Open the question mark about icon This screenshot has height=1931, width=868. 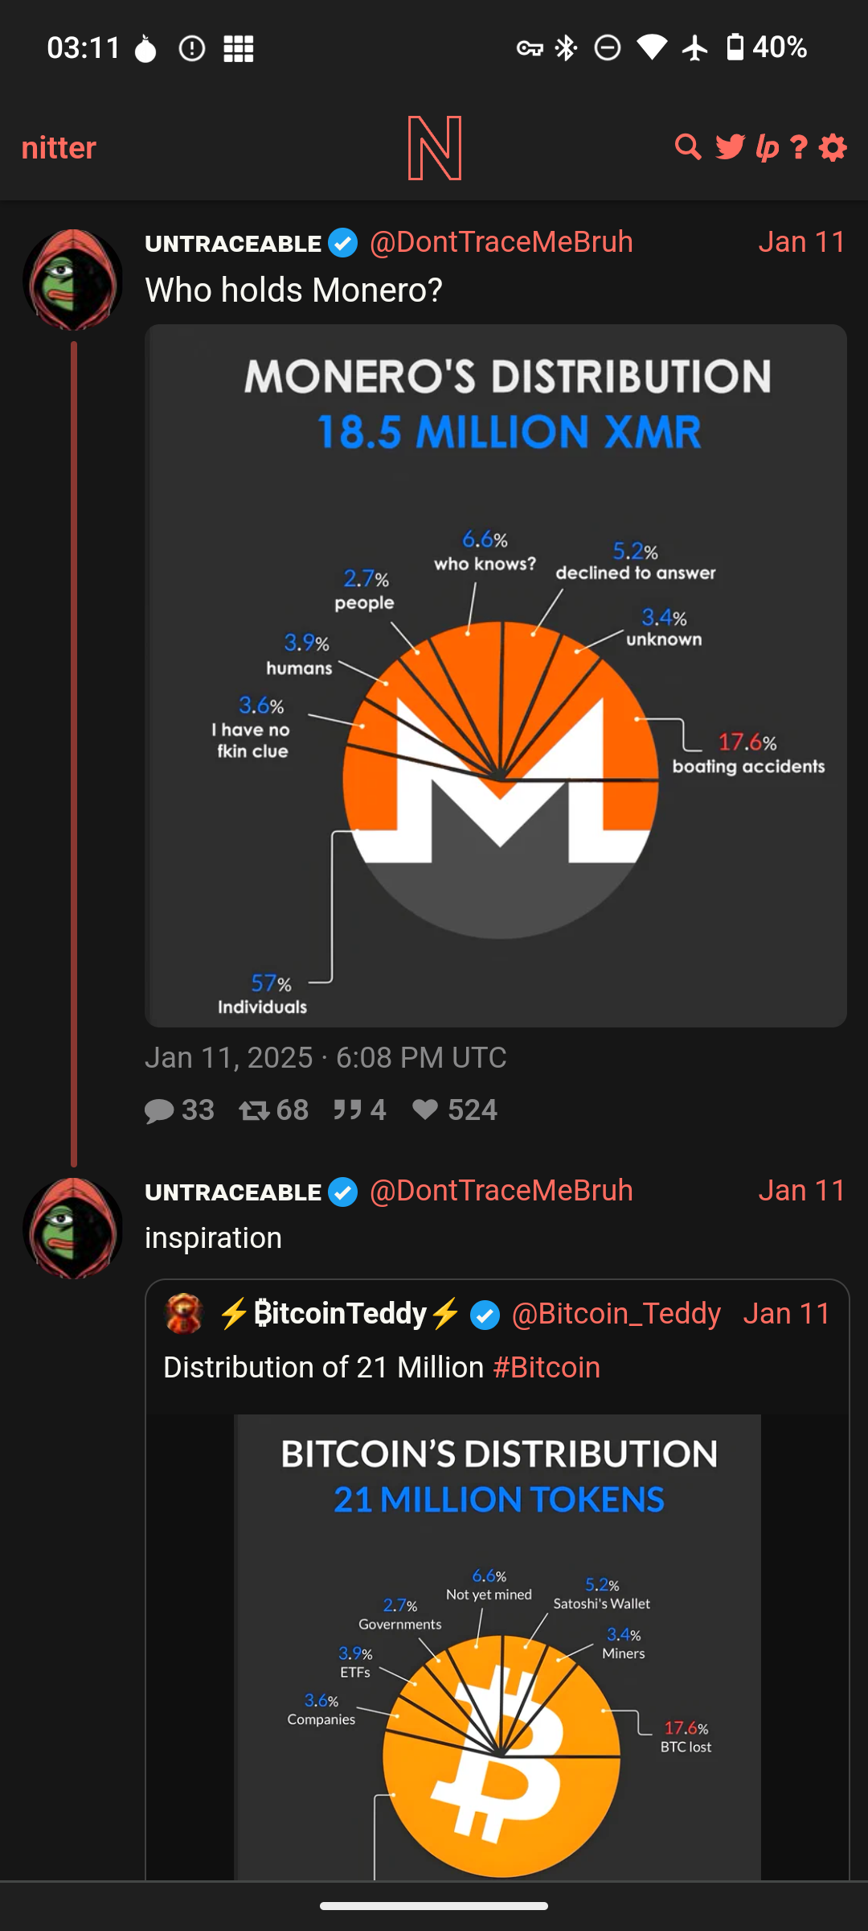[798, 147]
